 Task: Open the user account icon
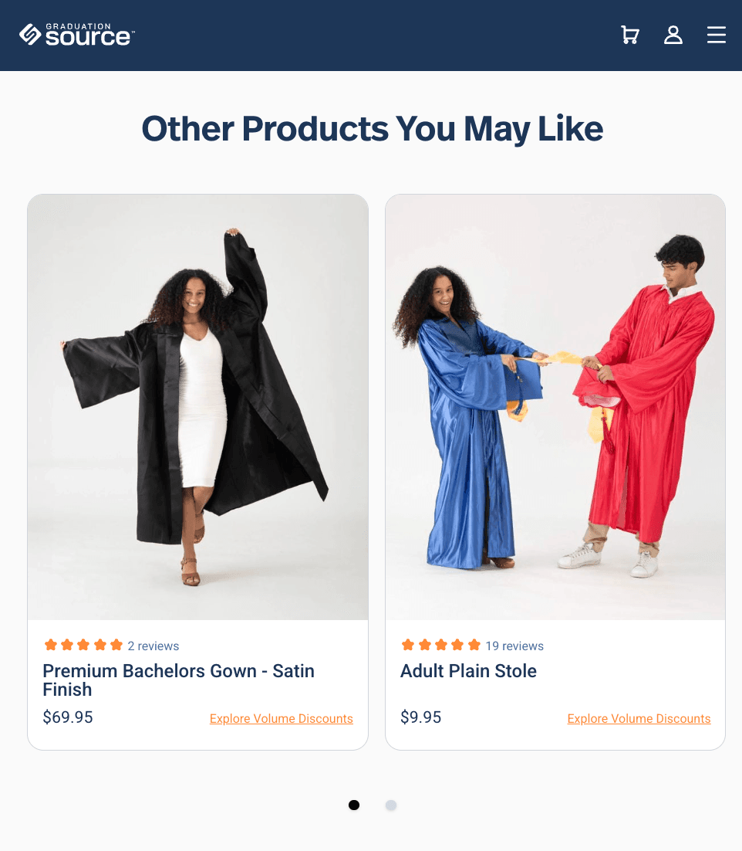click(673, 36)
